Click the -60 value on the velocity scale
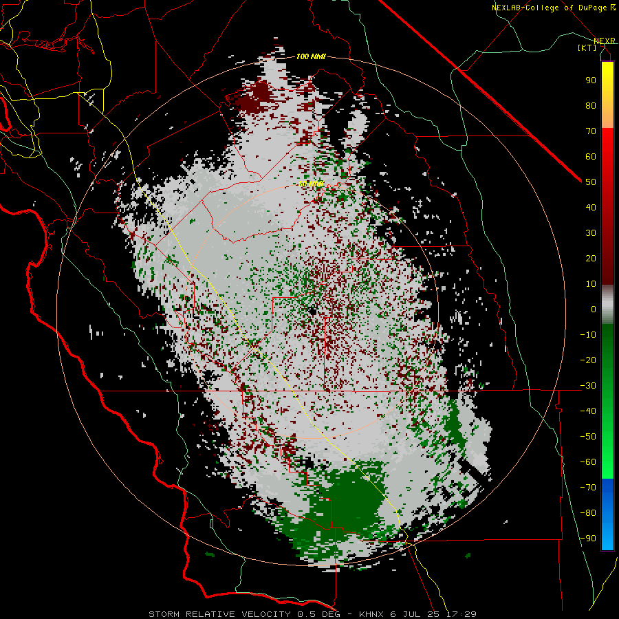 click(x=588, y=462)
